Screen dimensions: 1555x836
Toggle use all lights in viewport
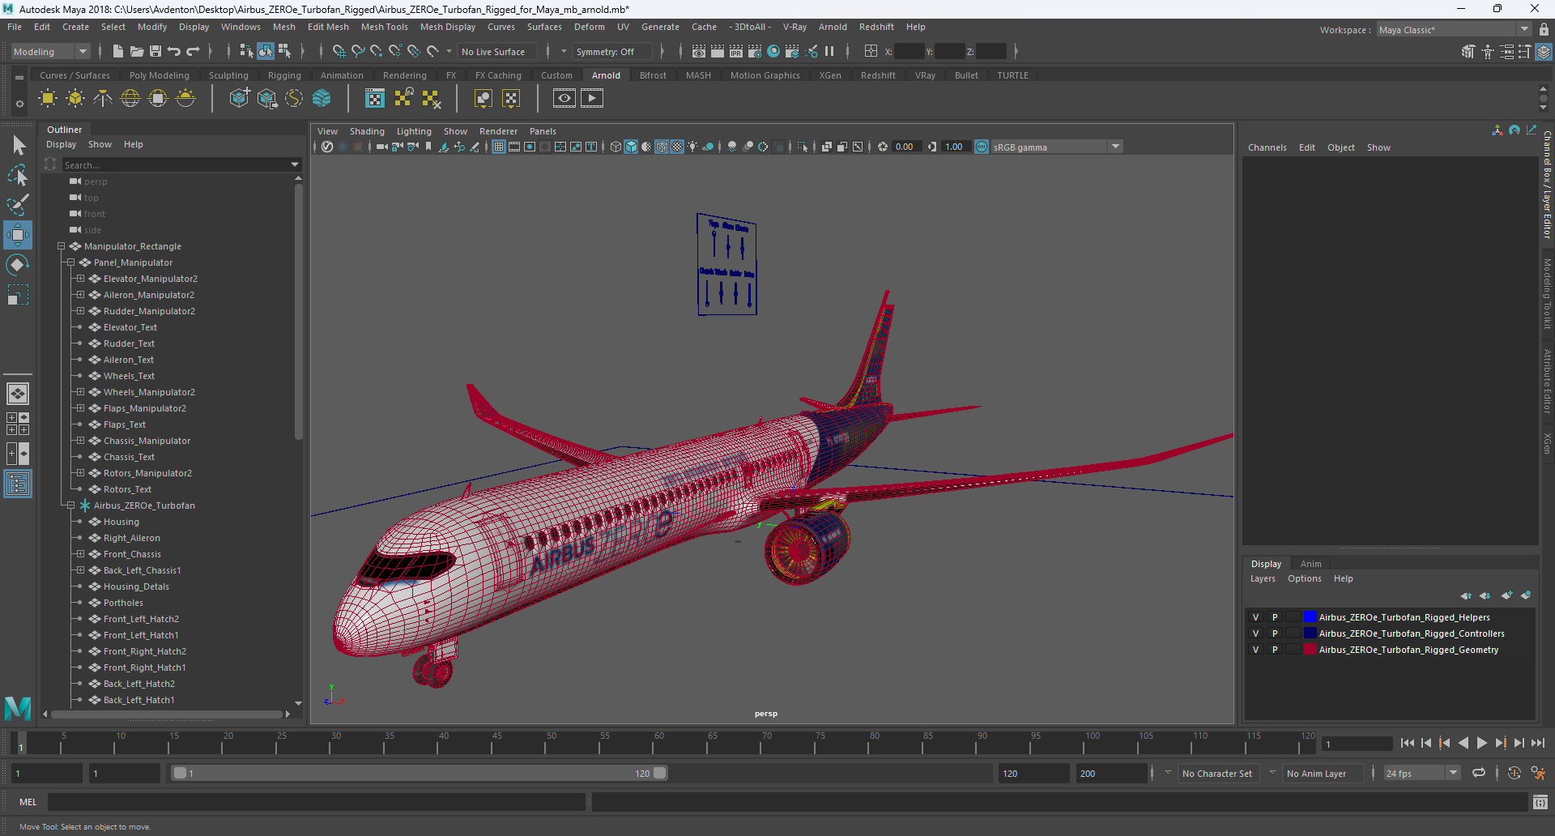click(x=692, y=147)
